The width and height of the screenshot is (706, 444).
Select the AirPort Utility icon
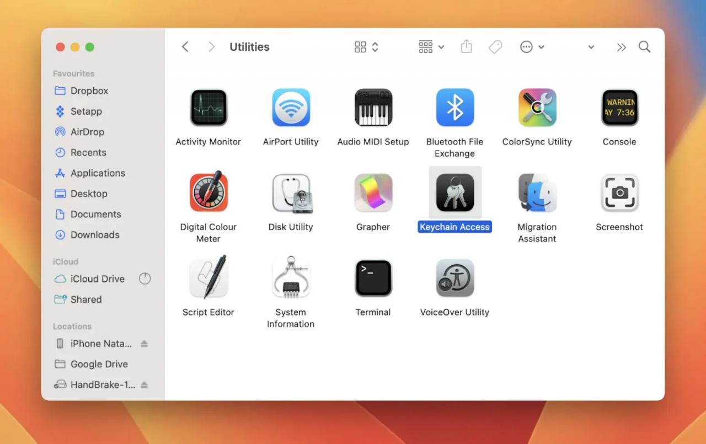[291, 108]
